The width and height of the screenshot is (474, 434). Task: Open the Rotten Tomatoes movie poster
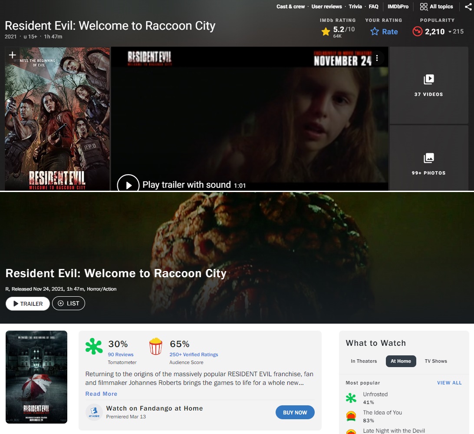[36, 377]
